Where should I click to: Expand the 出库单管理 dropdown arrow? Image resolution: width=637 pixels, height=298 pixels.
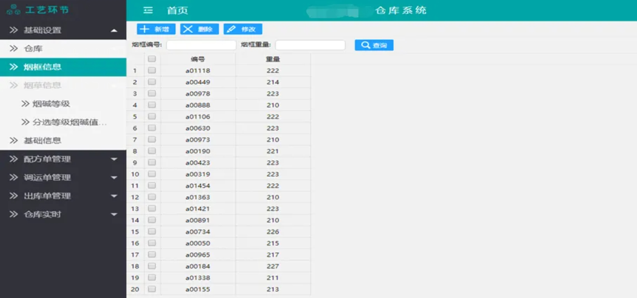(114, 196)
